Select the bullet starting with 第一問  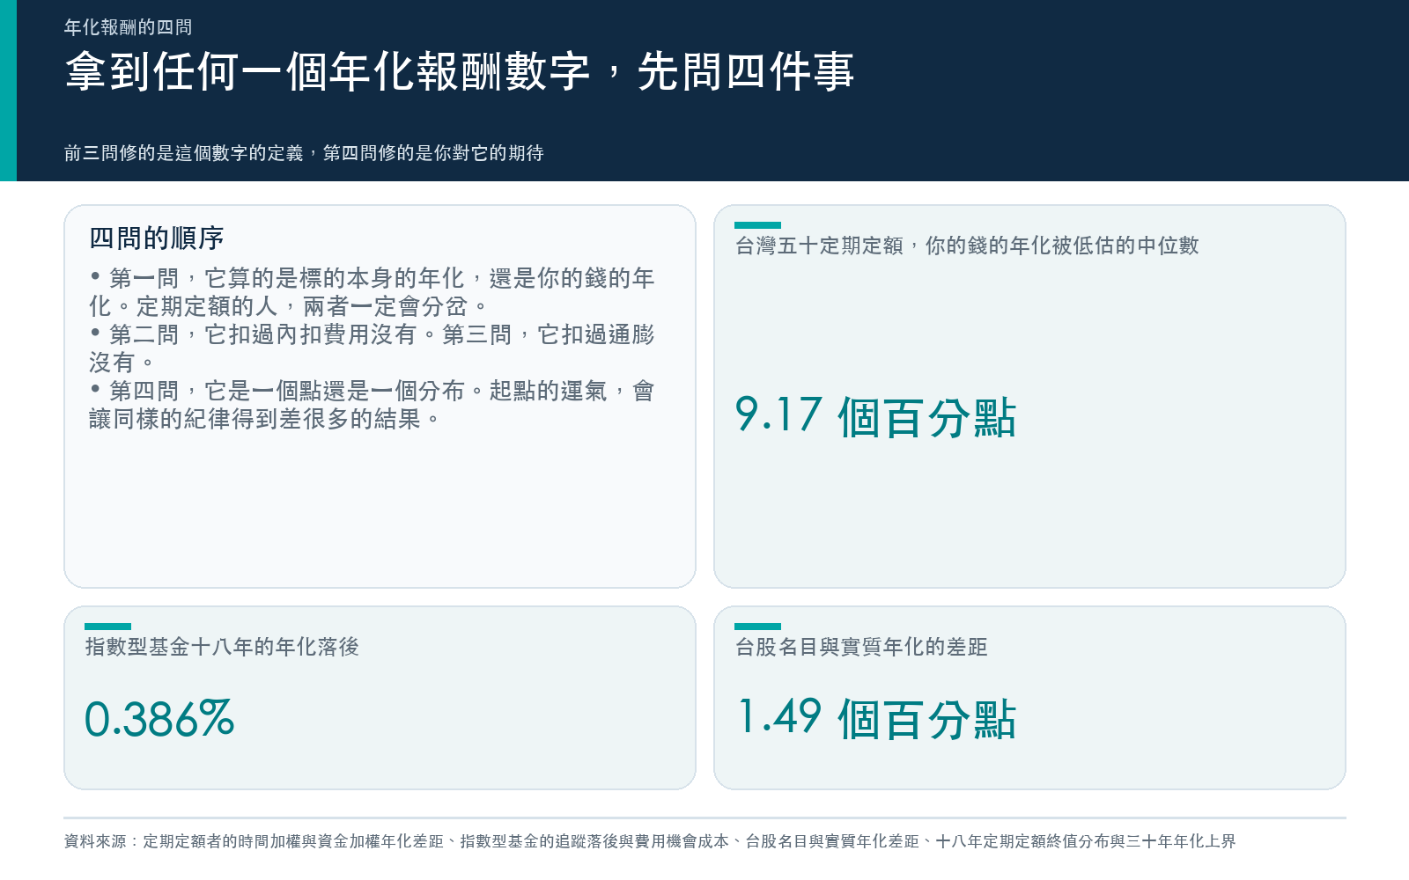pos(372,292)
